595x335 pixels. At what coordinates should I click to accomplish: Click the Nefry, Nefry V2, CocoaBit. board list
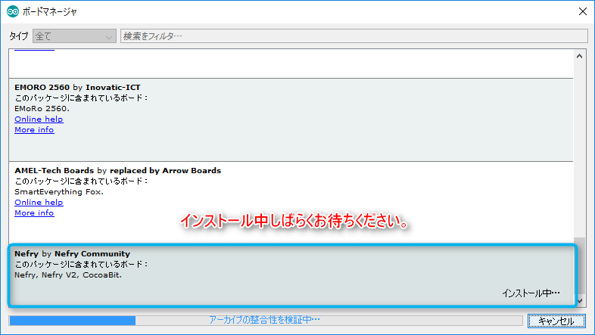[x=68, y=275]
